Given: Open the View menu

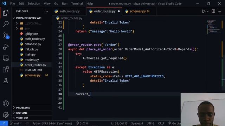Looking at the screenshot, I should (x=47, y=3).
